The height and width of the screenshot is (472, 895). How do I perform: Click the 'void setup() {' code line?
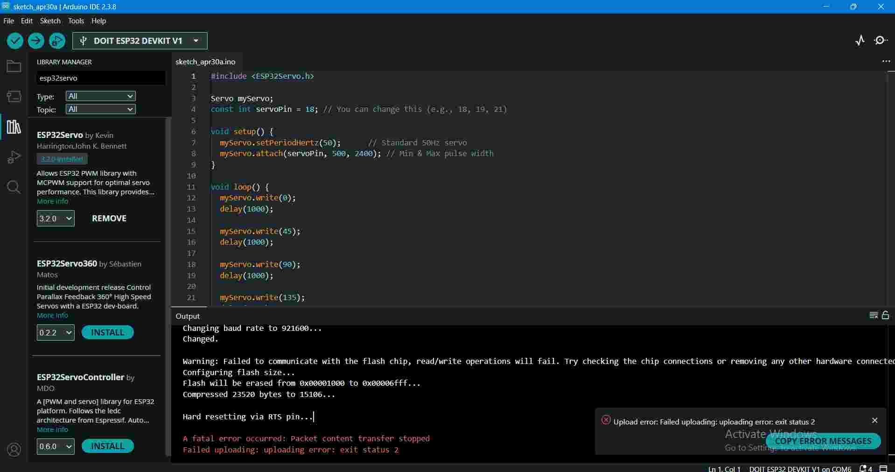tap(242, 131)
